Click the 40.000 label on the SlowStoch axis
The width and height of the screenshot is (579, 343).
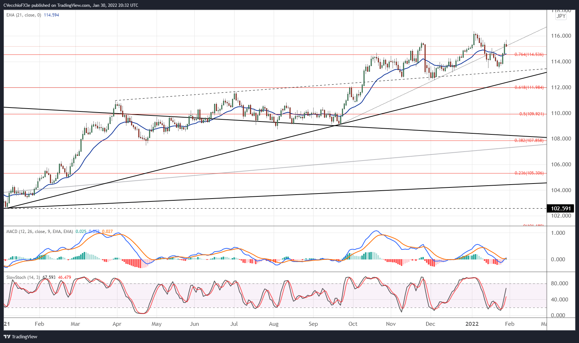click(x=560, y=300)
